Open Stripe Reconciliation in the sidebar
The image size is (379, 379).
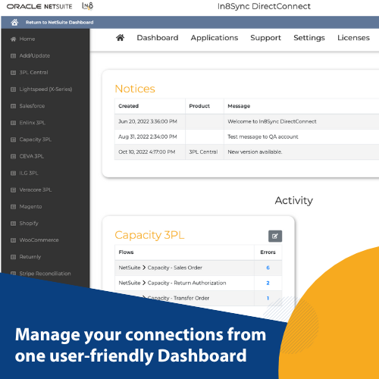point(45,274)
